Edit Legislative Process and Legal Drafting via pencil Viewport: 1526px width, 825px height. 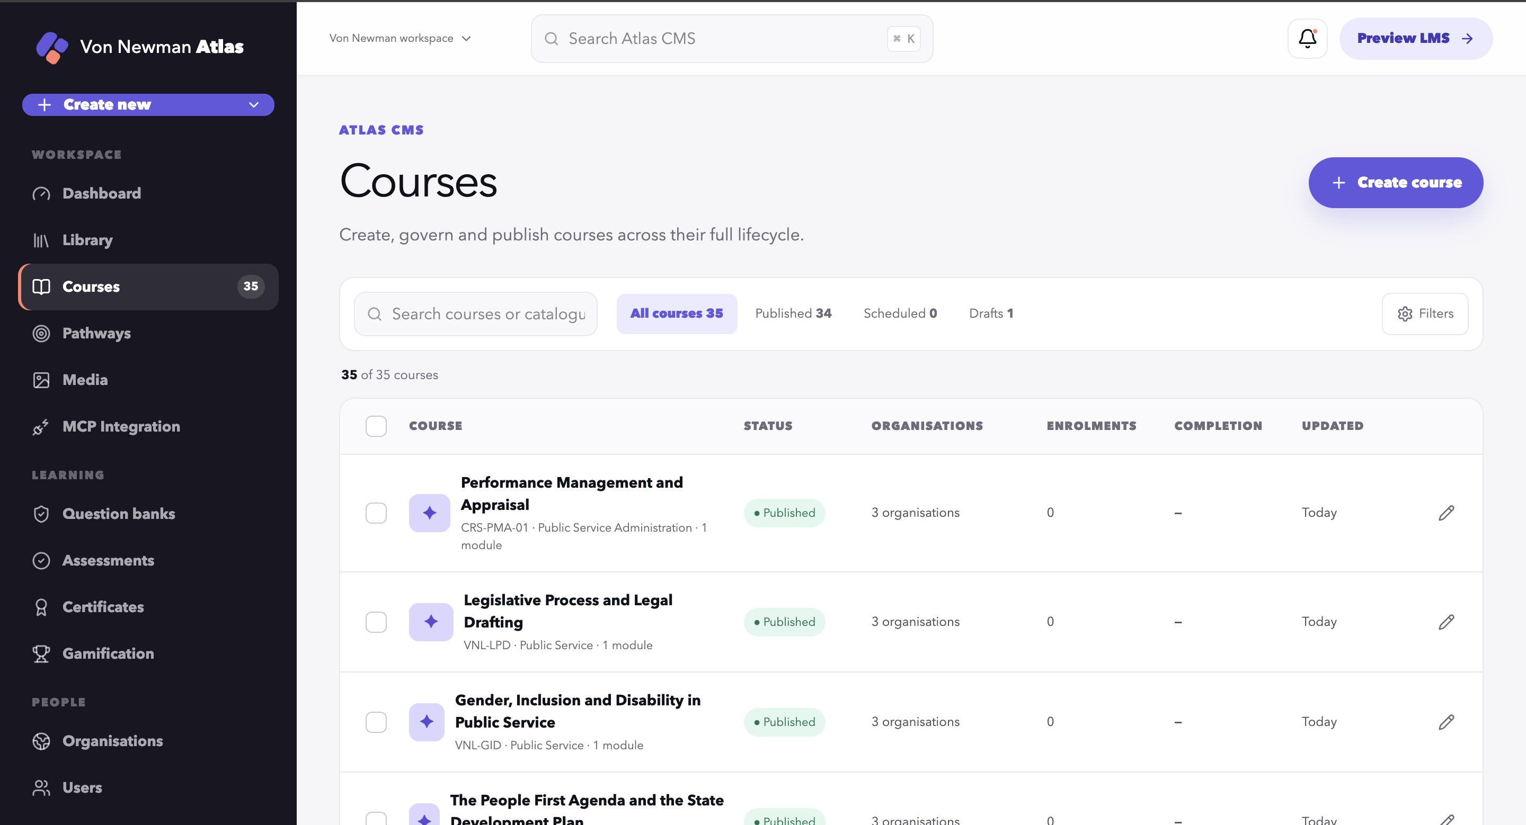pos(1446,622)
